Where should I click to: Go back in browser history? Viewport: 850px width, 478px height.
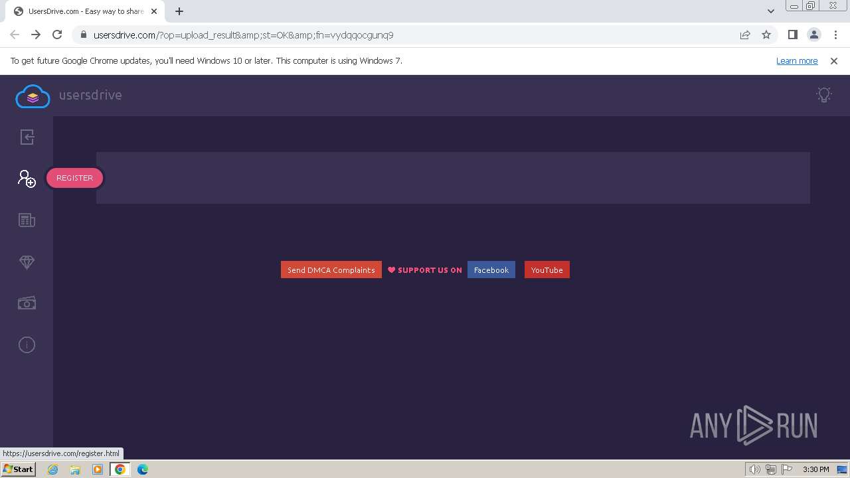point(15,35)
